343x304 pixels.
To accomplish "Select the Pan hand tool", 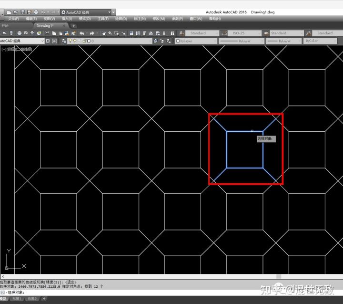I will [103, 33].
